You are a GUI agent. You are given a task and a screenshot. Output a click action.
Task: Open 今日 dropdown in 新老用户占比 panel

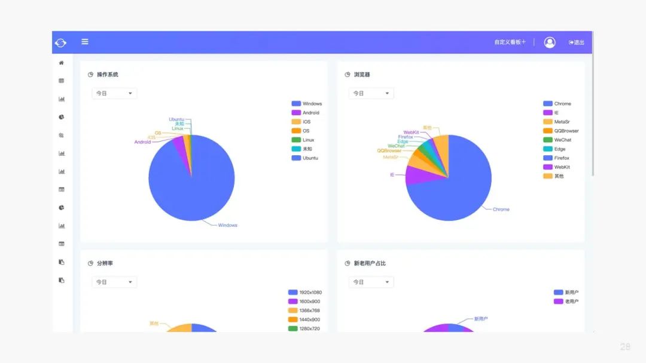pos(371,282)
